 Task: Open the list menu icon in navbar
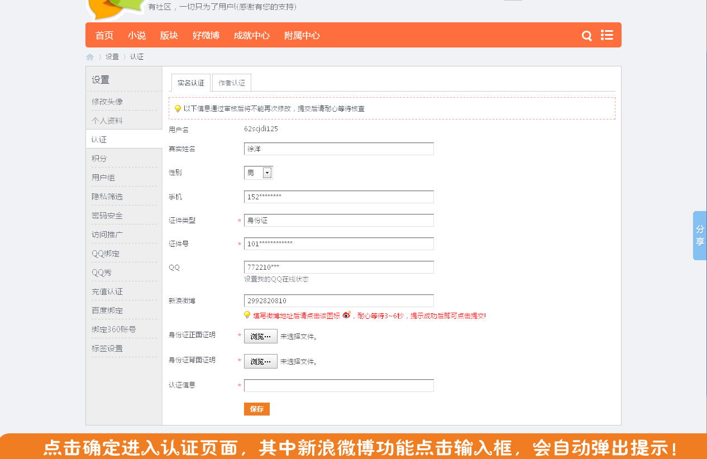coord(607,35)
